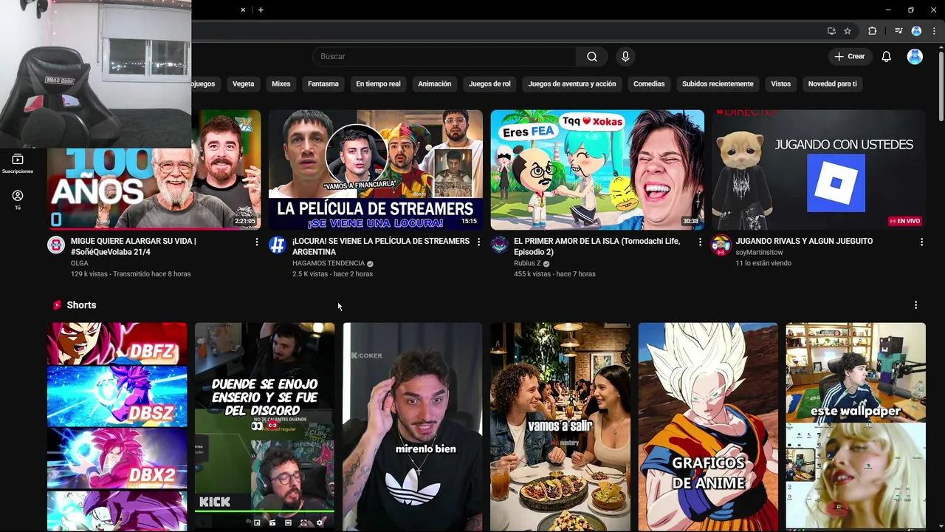Open options for EL PRIMER AMOR video
Viewport: 945px width, 532px height.
pyautogui.click(x=700, y=242)
